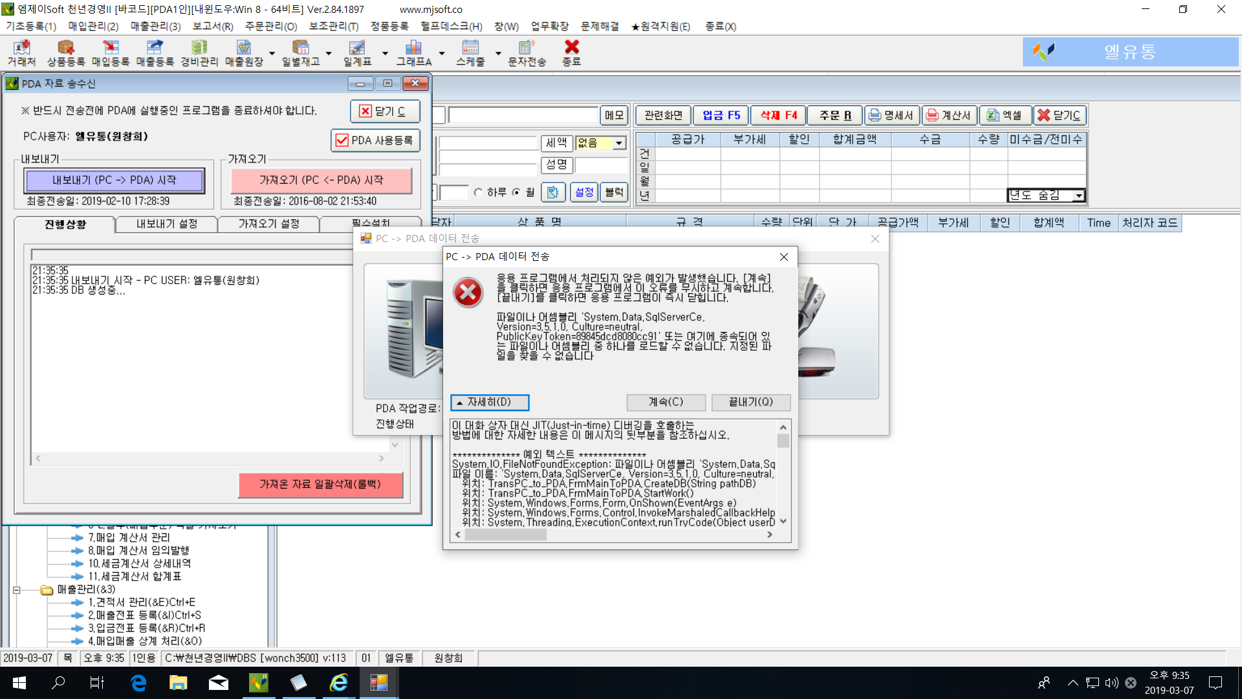Click the red X 종료 toolbar icon
Screen dimensions: 1242x699
(x=571, y=53)
